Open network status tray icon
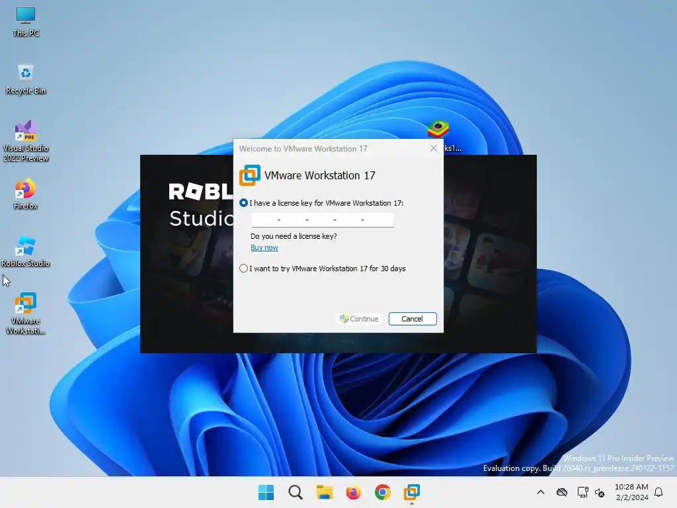This screenshot has height=508, width=677. pyautogui.click(x=582, y=492)
